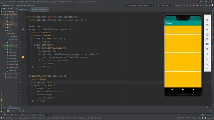Image resolution: width=214 pixels, height=120 pixels.
Task: Expand the External Libraries node
Action: click(x=4, y=74)
